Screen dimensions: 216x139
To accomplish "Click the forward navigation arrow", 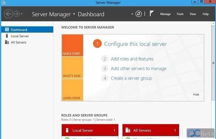I will [x=17, y=14].
